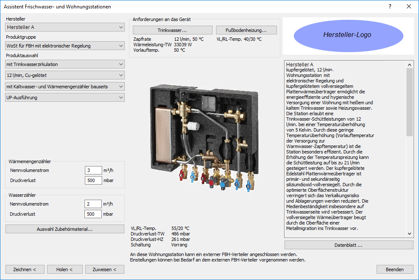Expand the UP-Ausführung dropdown
Image resolution: width=419 pixels, height=280 pixels.
(x=65, y=98)
